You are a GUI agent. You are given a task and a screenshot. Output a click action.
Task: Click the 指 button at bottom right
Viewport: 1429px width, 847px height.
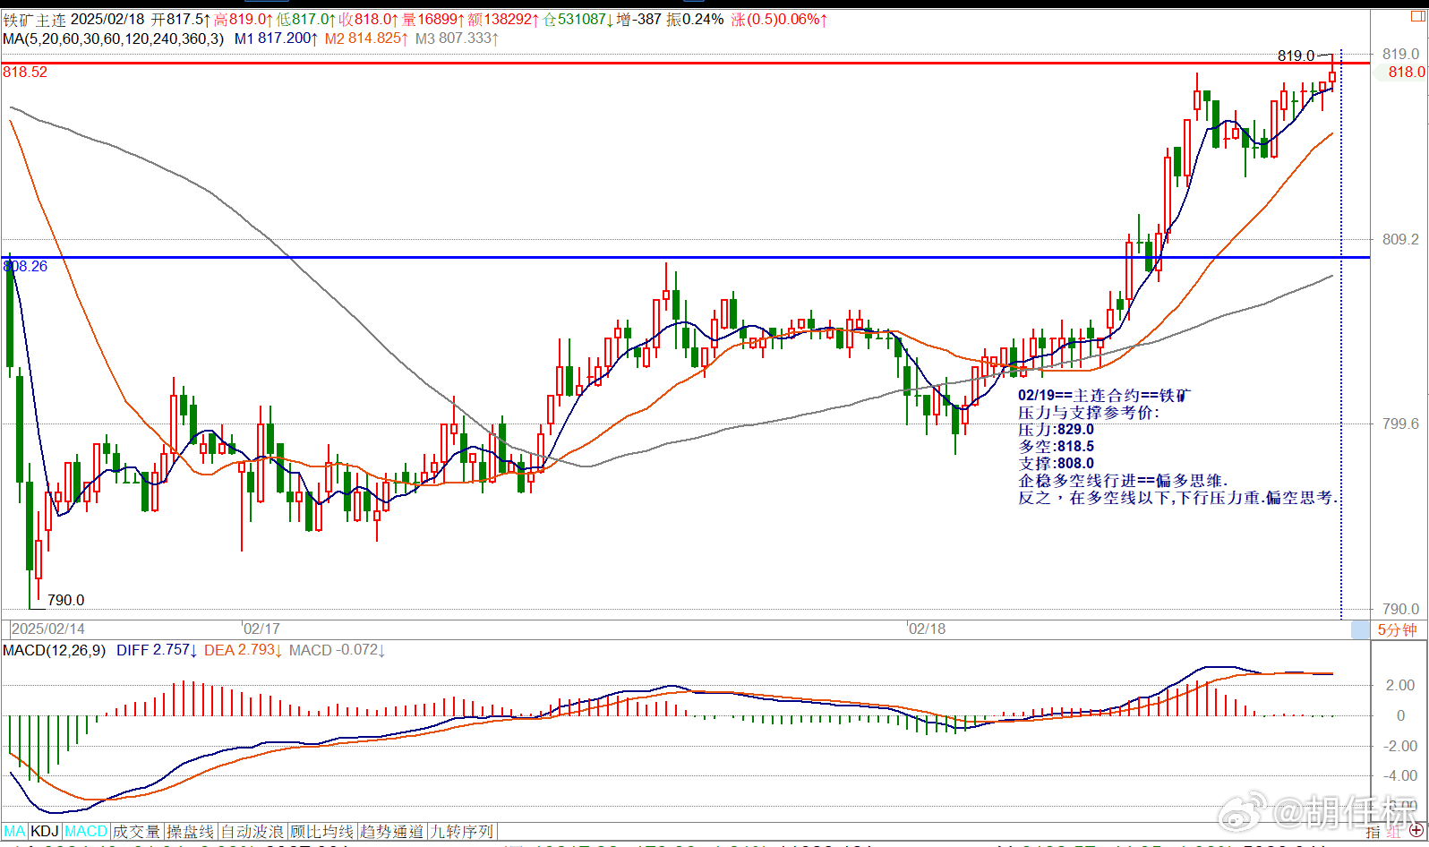tap(1373, 833)
